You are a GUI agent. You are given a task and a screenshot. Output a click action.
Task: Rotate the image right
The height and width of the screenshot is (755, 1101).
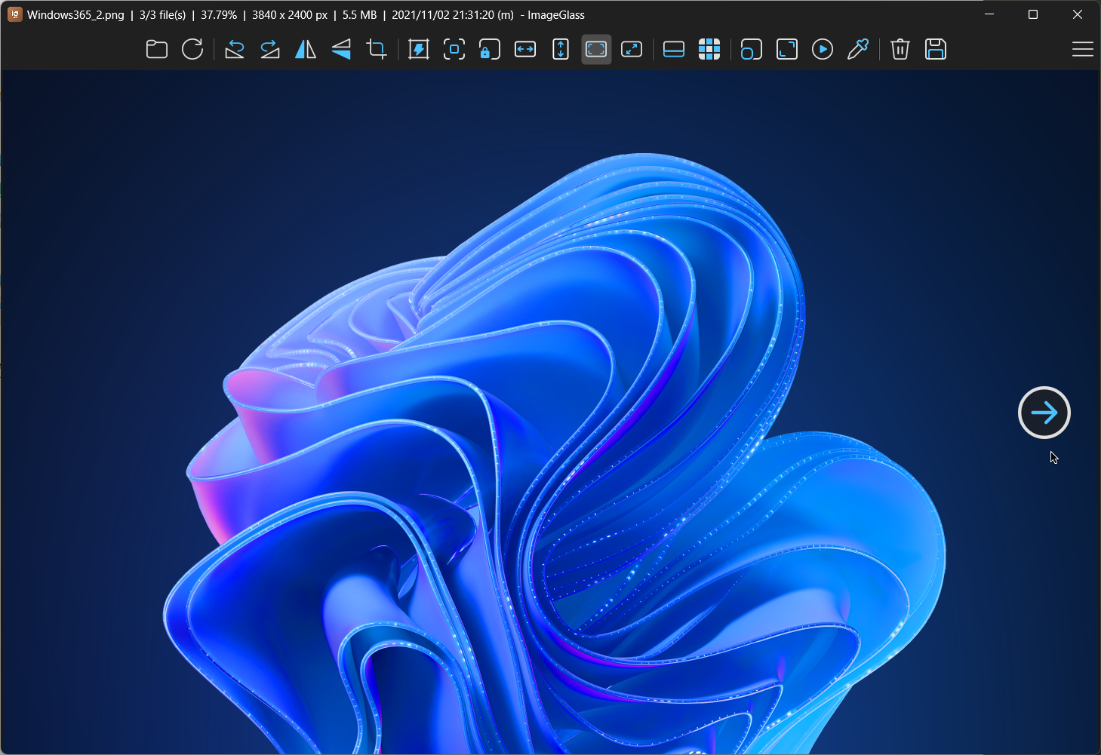tap(270, 50)
